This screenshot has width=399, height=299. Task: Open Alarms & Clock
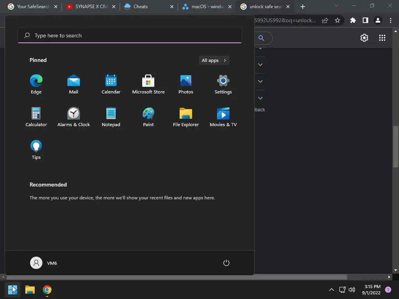[x=74, y=117]
